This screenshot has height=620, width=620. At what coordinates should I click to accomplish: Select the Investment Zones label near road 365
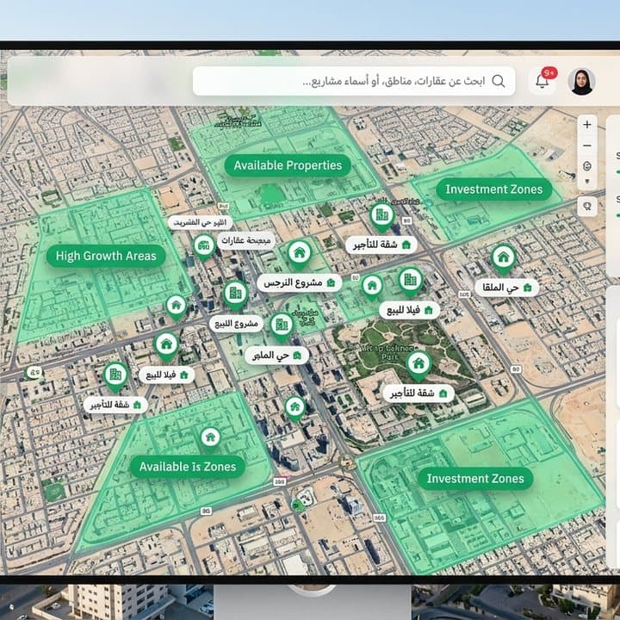click(x=474, y=479)
